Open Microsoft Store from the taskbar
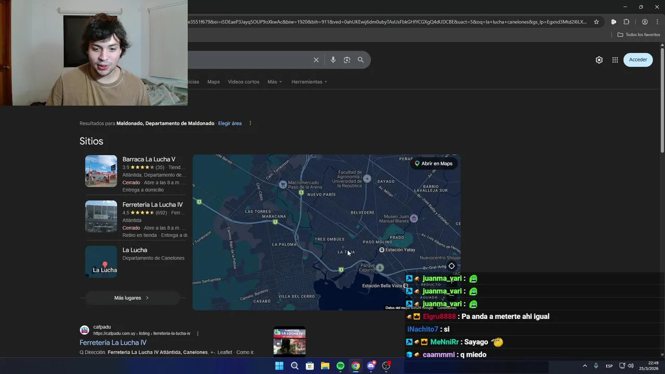Screen dimensions: 665x374 click(310, 366)
